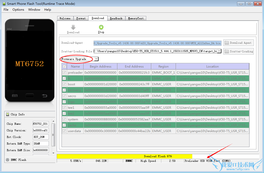This screenshot has width=264, height=173.
Task: Click the phone home key icon
Action: point(30,96)
